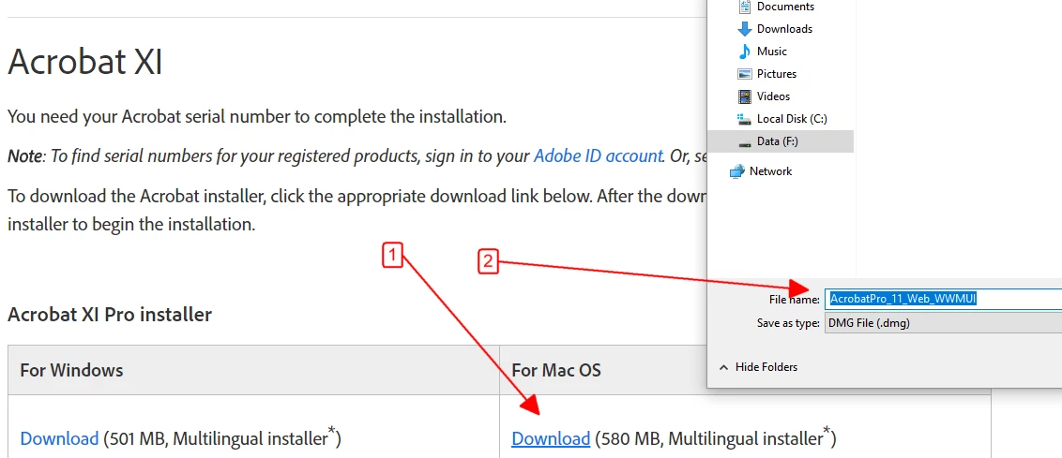Download Acrobat XI Pro for Mac OS

(x=551, y=438)
